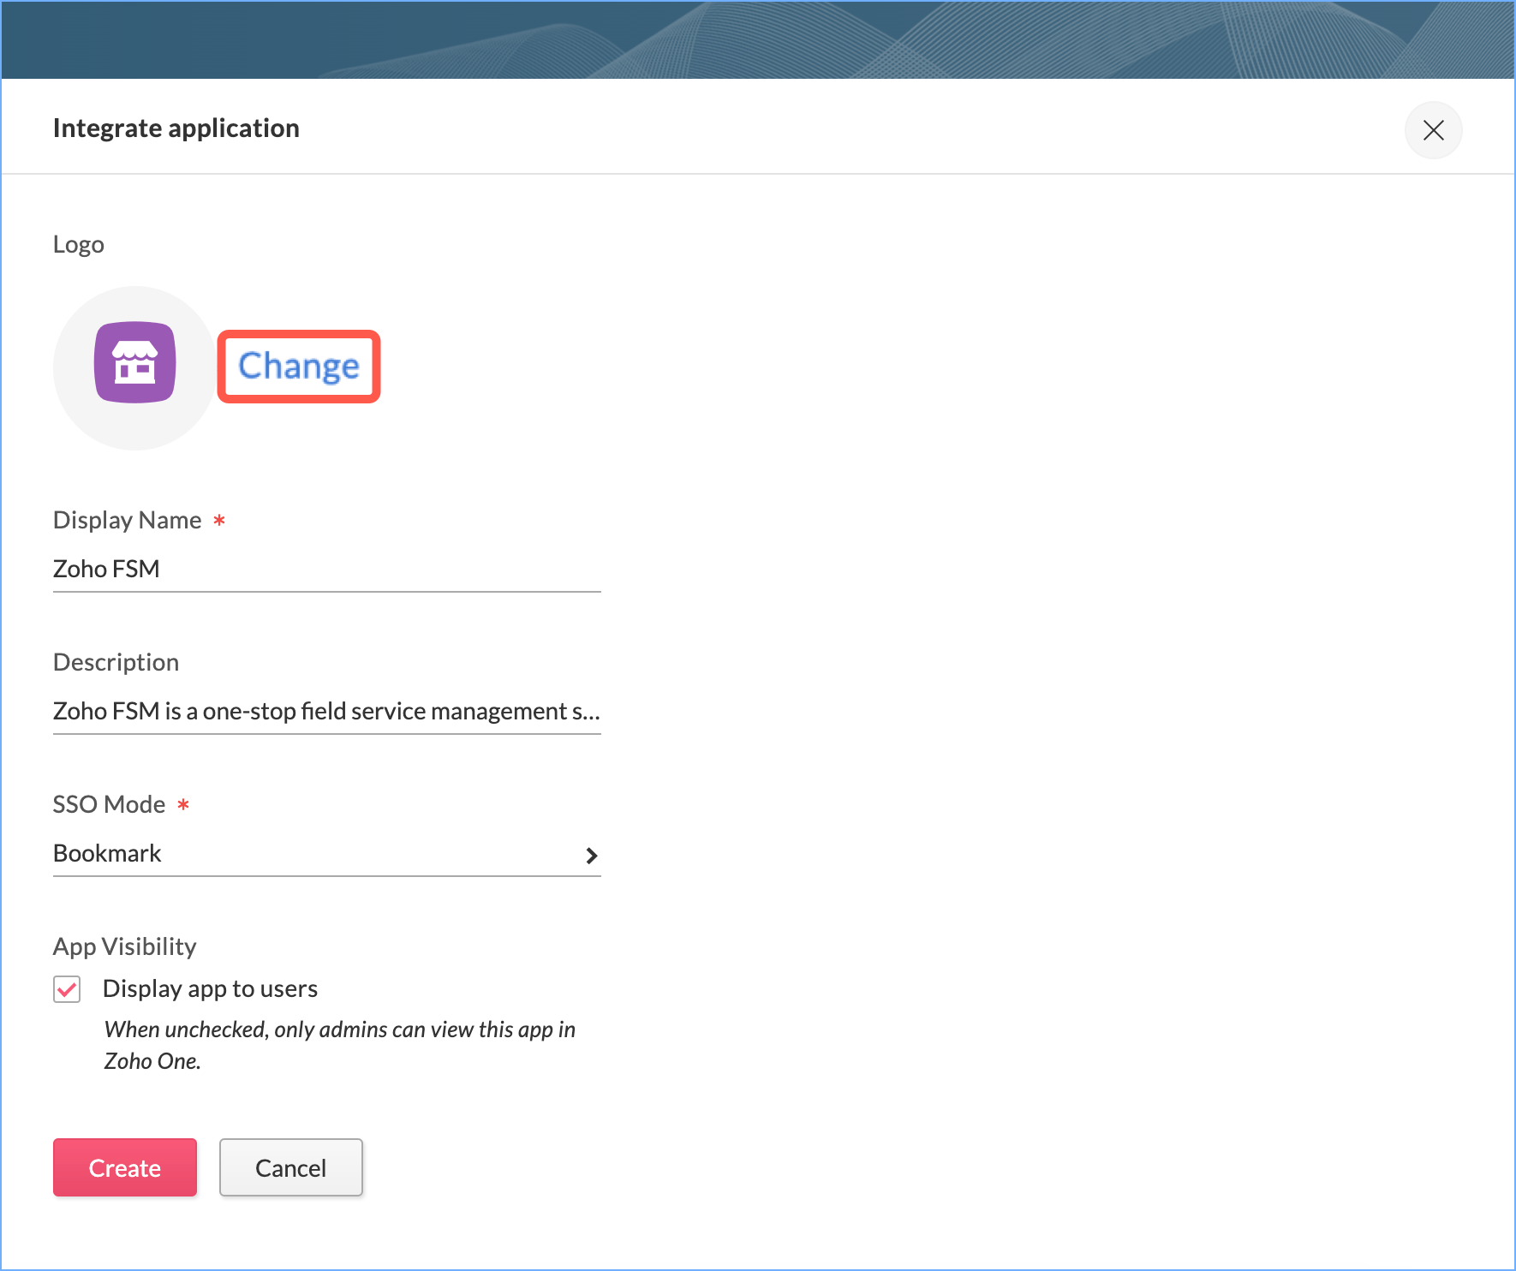Image resolution: width=1516 pixels, height=1271 pixels.
Task: Click the SSO Mode label
Action: (109, 804)
